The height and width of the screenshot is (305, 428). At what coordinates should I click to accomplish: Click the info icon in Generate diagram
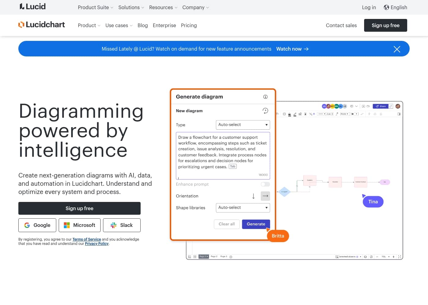point(265,97)
